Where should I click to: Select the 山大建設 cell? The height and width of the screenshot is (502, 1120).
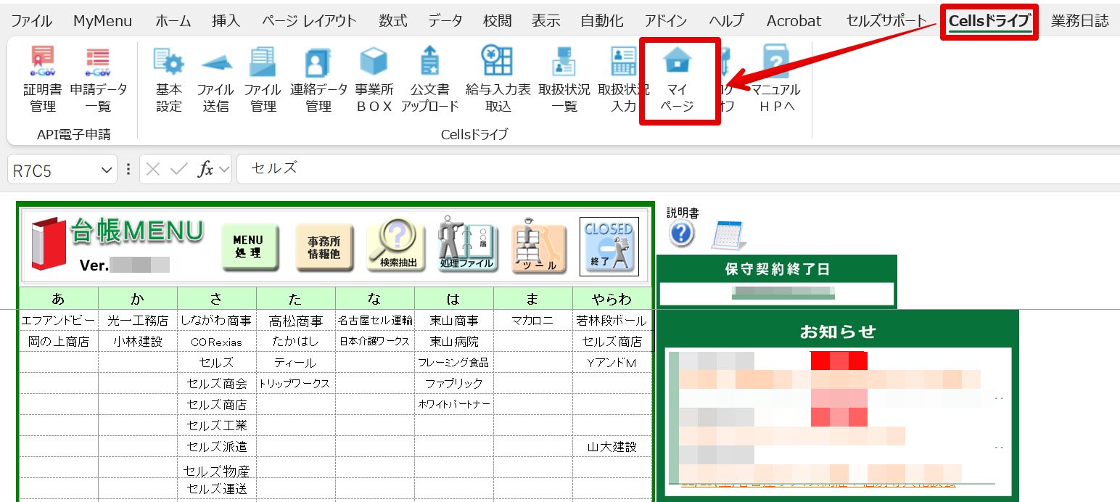[x=612, y=447]
